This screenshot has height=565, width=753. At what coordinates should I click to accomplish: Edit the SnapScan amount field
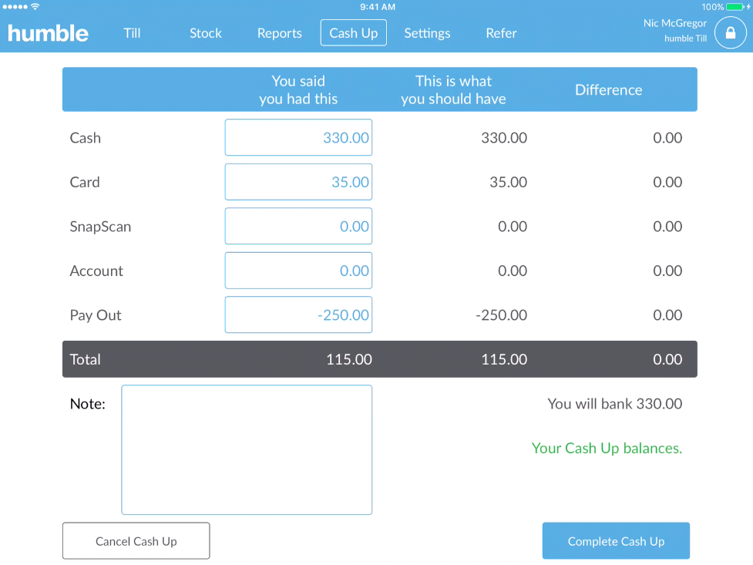click(298, 226)
